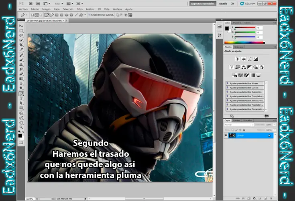The width and height of the screenshot is (295, 201).
Task: Select the Spot Healing Brush tool
Action: pos(21,55)
